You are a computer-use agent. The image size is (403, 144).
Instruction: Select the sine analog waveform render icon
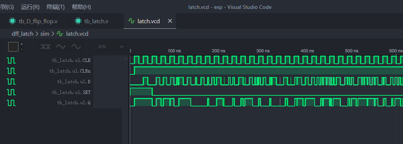pos(76,47)
